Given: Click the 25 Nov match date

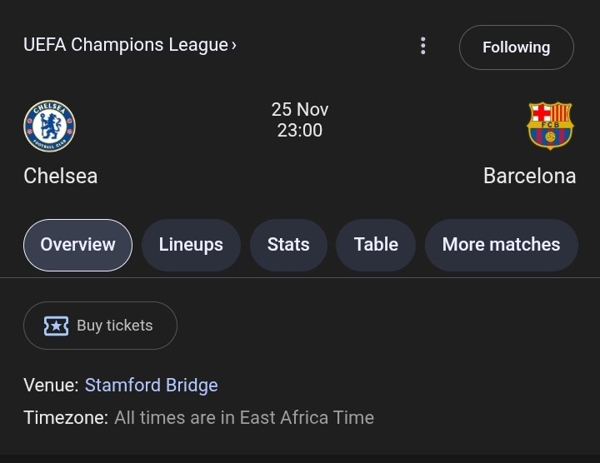Looking at the screenshot, I should click(300, 110).
